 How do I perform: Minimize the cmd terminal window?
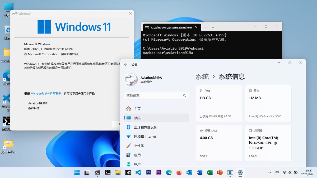[x=255, y=26]
